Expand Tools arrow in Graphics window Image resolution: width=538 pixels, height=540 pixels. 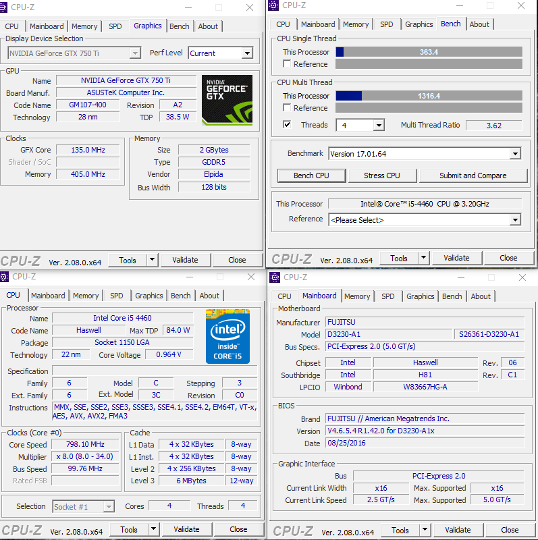(153, 260)
